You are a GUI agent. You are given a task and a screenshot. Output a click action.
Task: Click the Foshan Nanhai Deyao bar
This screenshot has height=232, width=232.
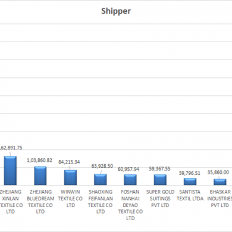click(130, 180)
